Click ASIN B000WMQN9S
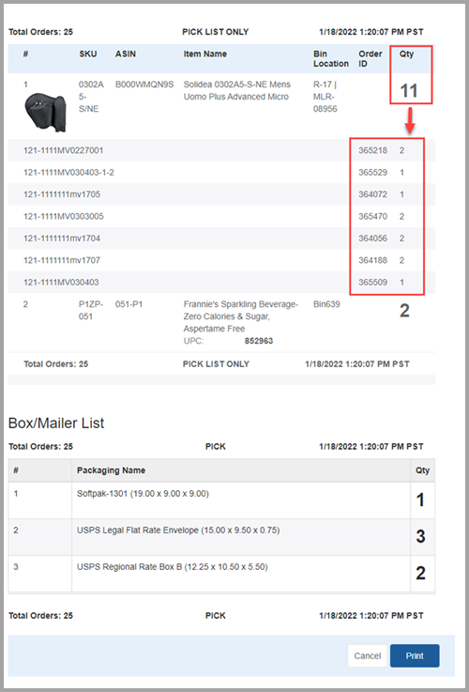469x692 pixels. pos(145,85)
